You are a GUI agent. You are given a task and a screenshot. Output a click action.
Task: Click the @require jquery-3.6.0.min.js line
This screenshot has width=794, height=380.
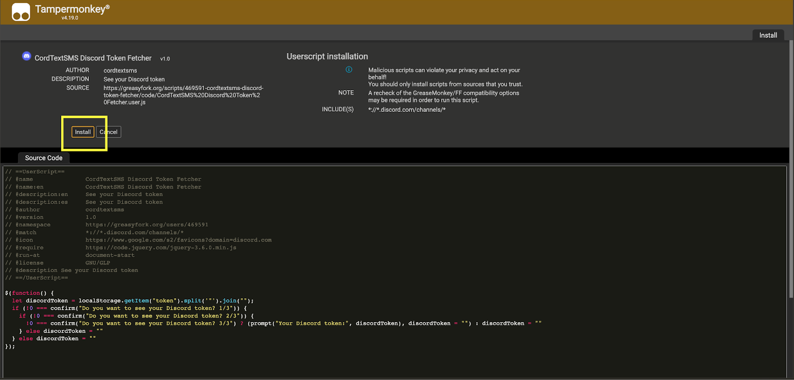tap(121, 248)
